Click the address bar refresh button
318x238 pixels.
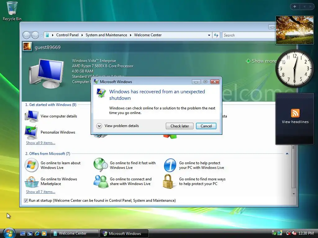tap(216, 35)
